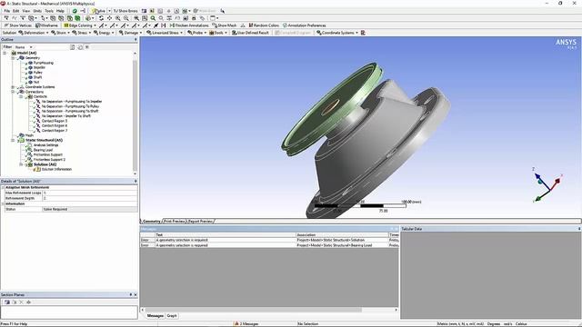Select Impeller body in tree
582x327 pixels.
click(39, 68)
